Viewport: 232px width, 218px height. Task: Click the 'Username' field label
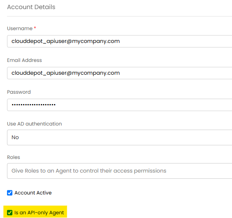[x=20, y=28]
